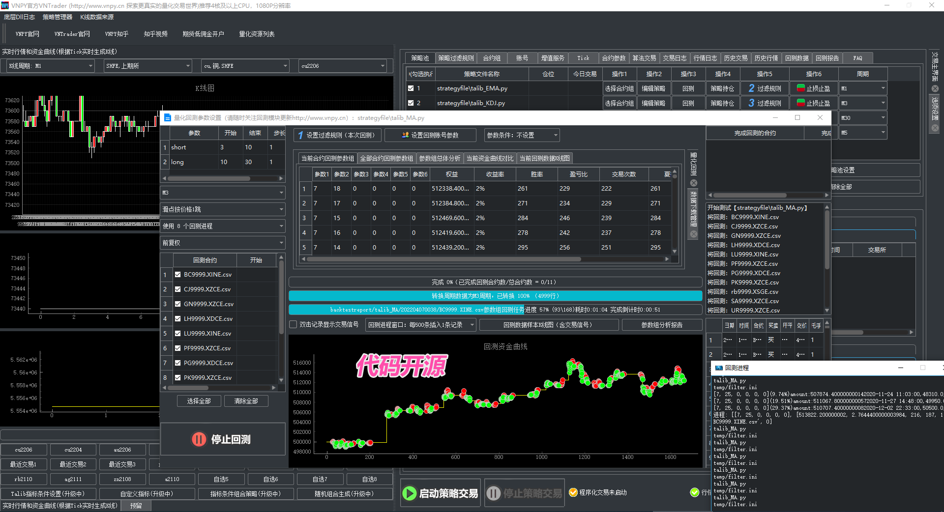Image resolution: width=944 pixels, height=512 pixels.
Task: Click the 选择全部 button
Action: coord(199,401)
